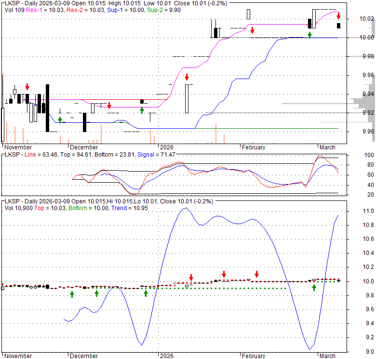Click the last black candlestick in March on the top chart
Image resolution: width=376 pixels, height=359 pixels.
tap(338, 26)
